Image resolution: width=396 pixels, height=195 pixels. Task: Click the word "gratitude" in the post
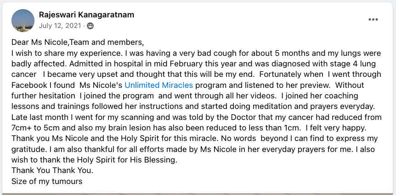pyautogui.click(x=28, y=149)
